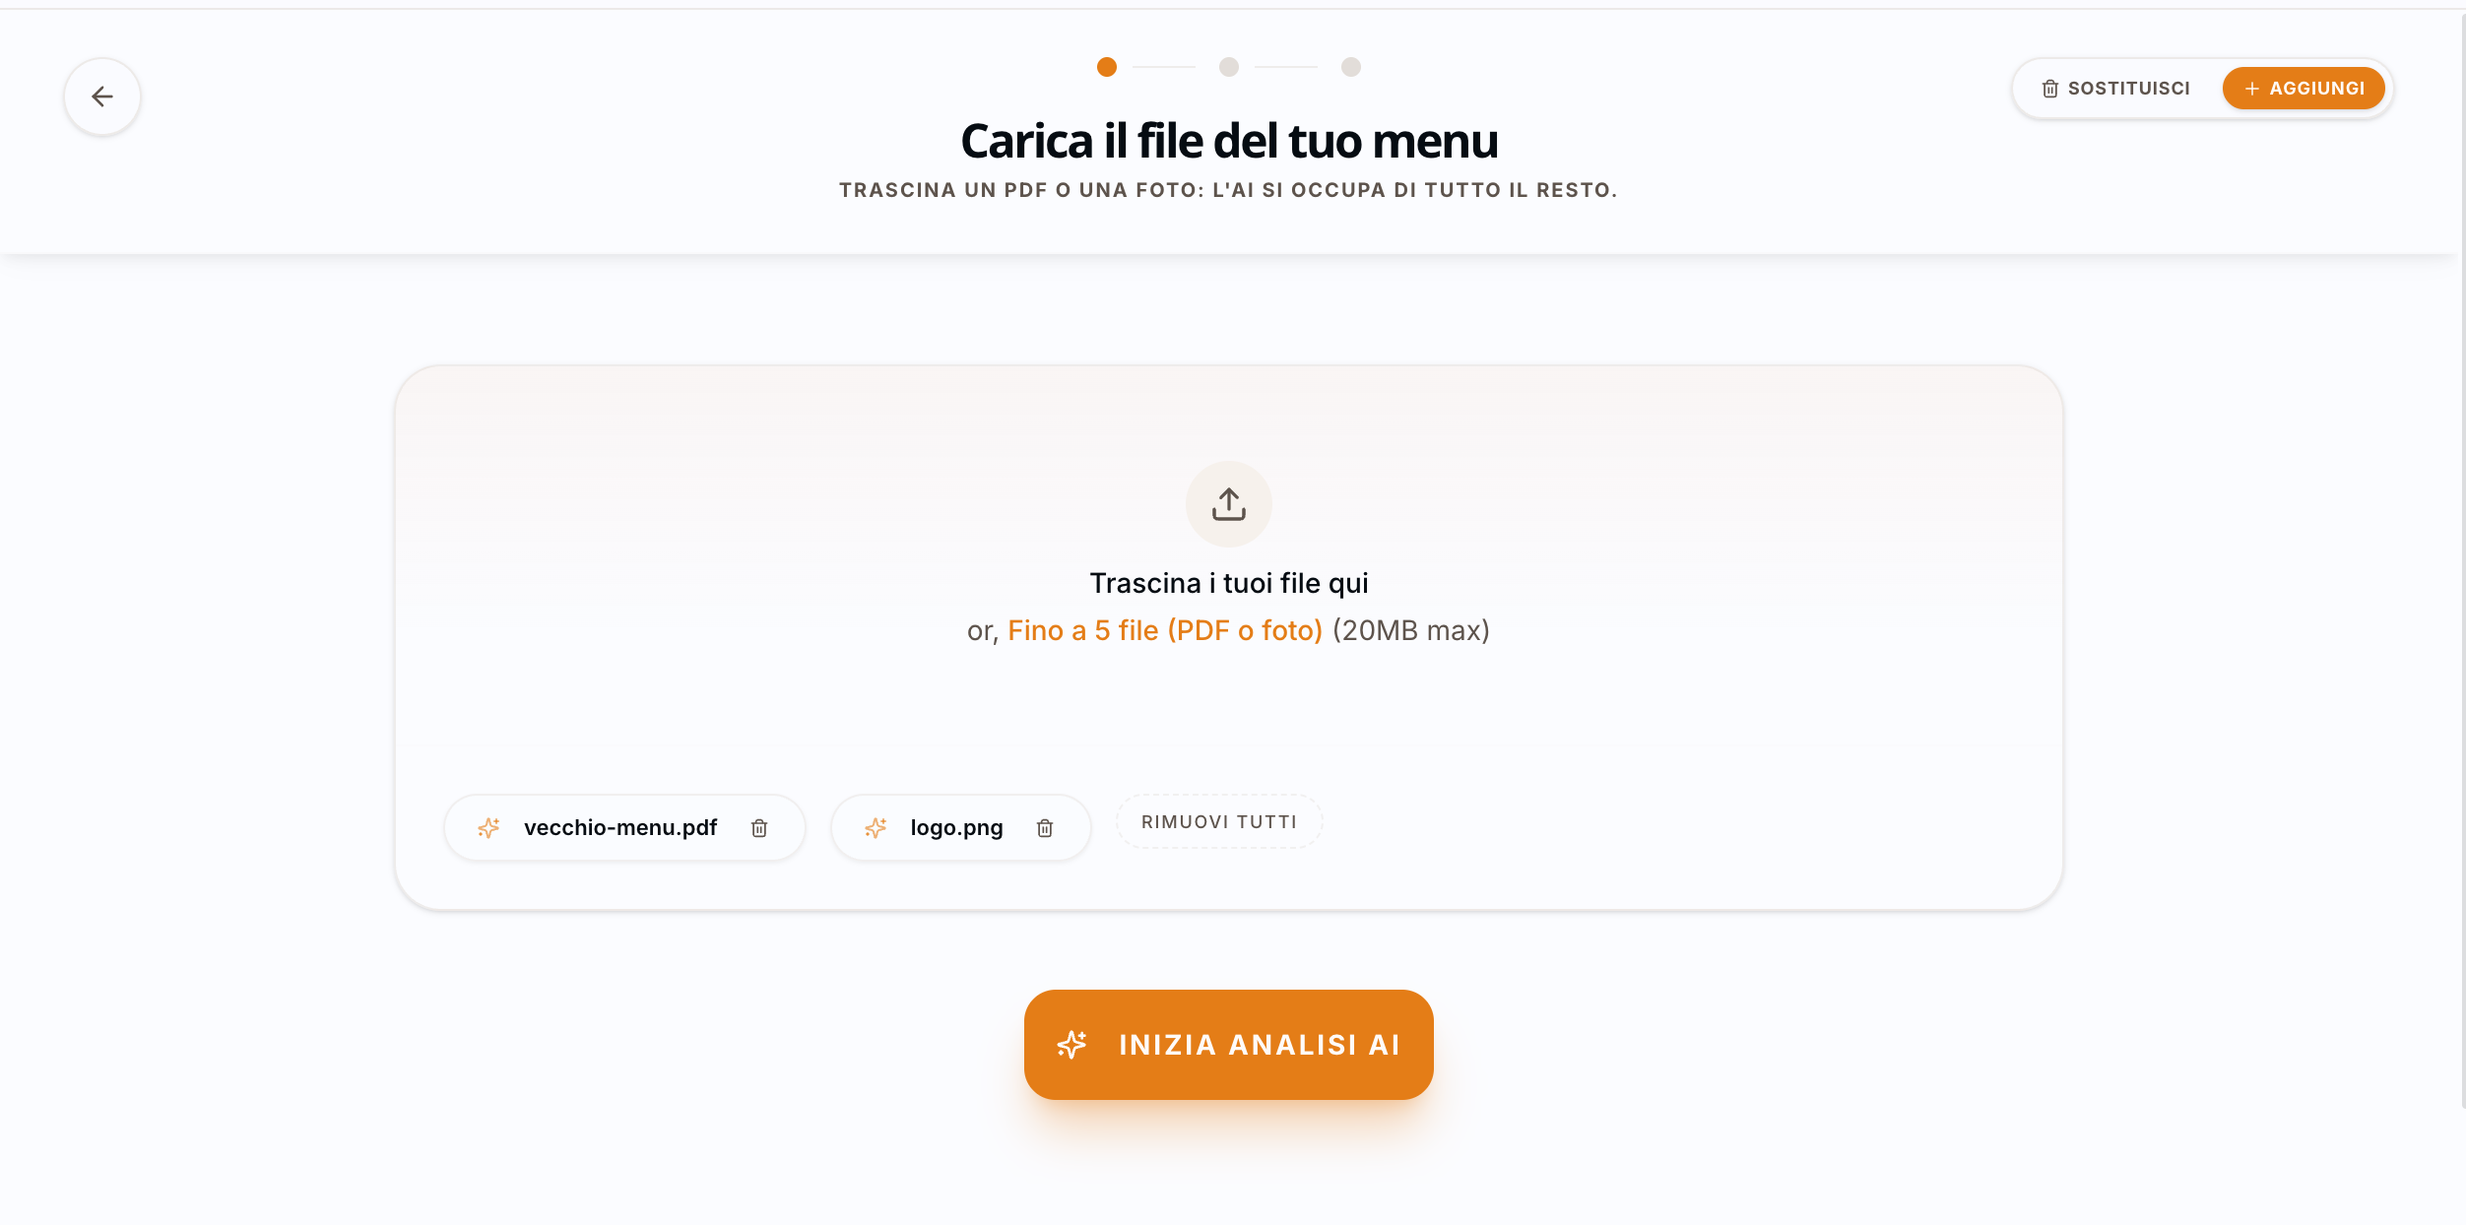Click the trash icon in Sostituisci
The height and width of the screenshot is (1225, 2466).
2050,89
